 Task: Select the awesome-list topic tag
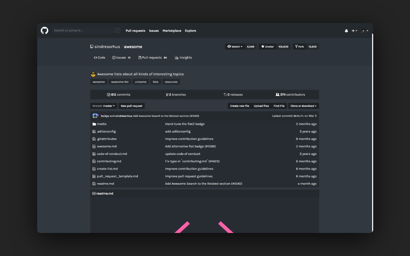(120, 82)
